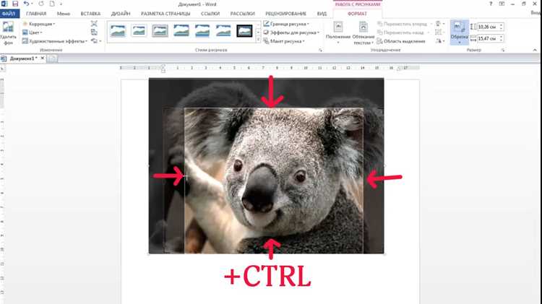Apply third picture style with gray frame

[160, 31]
